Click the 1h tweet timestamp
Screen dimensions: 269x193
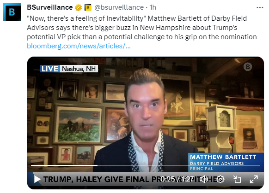153,7
